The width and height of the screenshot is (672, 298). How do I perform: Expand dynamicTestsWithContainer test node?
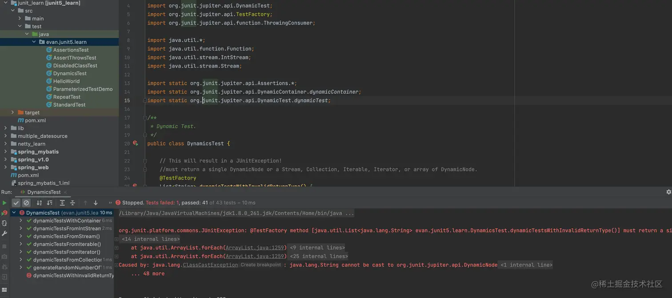click(x=21, y=221)
